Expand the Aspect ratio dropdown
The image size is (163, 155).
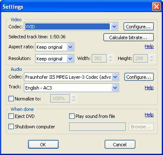[x=70, y=47]
